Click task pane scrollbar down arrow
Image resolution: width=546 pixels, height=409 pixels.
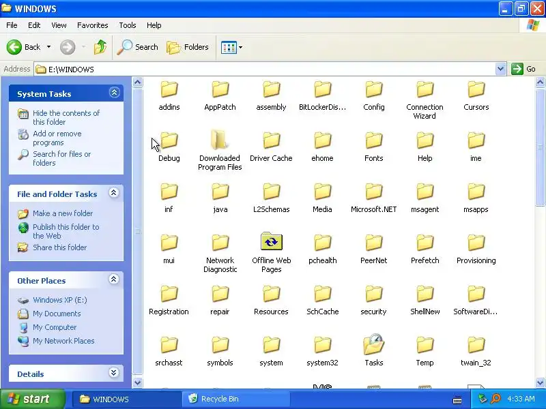[x=138, y=382]
